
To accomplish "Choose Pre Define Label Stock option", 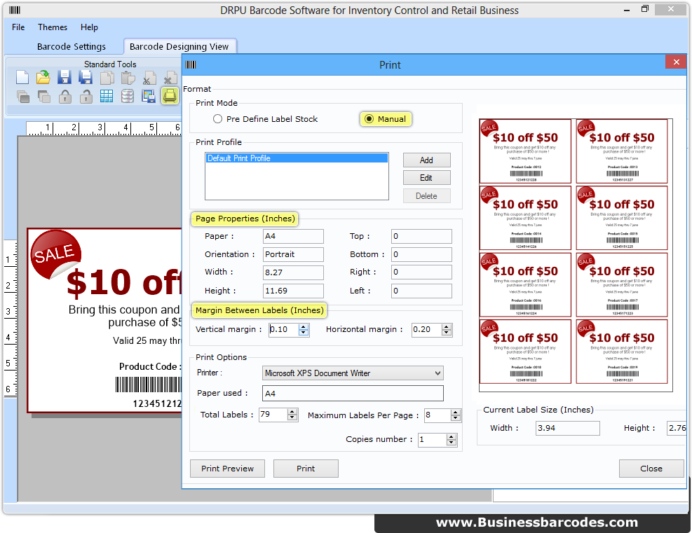I will 217,119.
